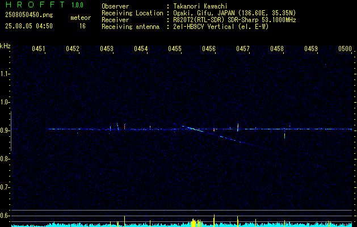Click the 0458 time label
The height and width of the screenshot is (227, 357).
coord(277,48)
